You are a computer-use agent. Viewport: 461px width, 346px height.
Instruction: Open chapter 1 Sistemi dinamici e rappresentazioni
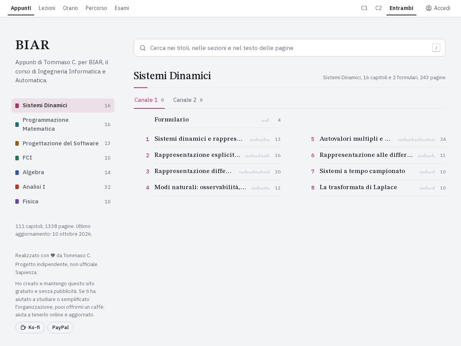213,139
